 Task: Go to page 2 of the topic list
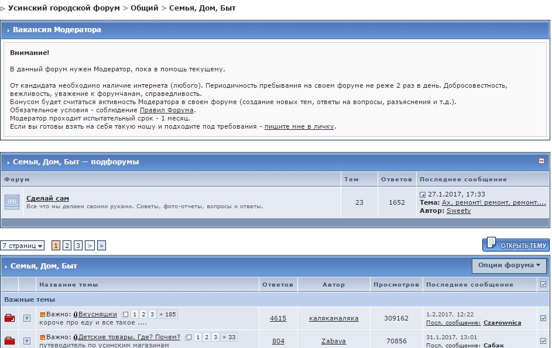tap(67, 246)
